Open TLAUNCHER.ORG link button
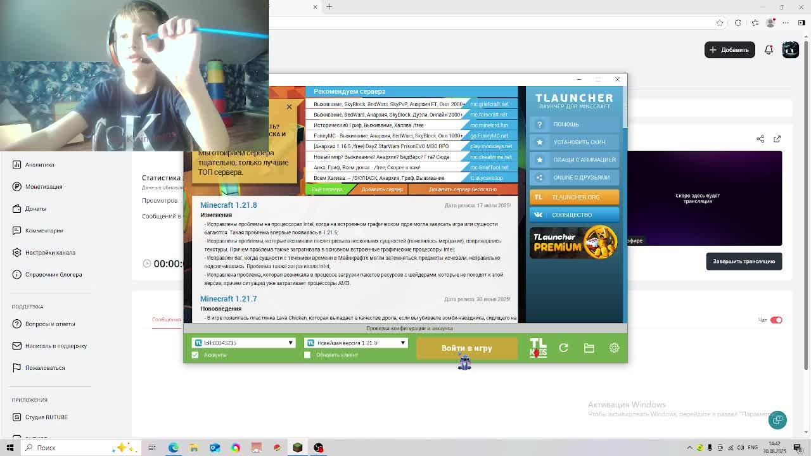Viewport: 811px width, 456px height. [574, 197]
